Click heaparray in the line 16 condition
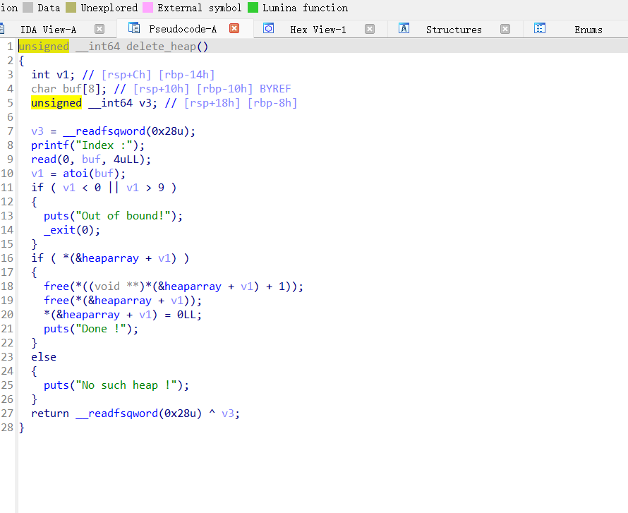Screen dimensions: 628x513 (110, 258)
